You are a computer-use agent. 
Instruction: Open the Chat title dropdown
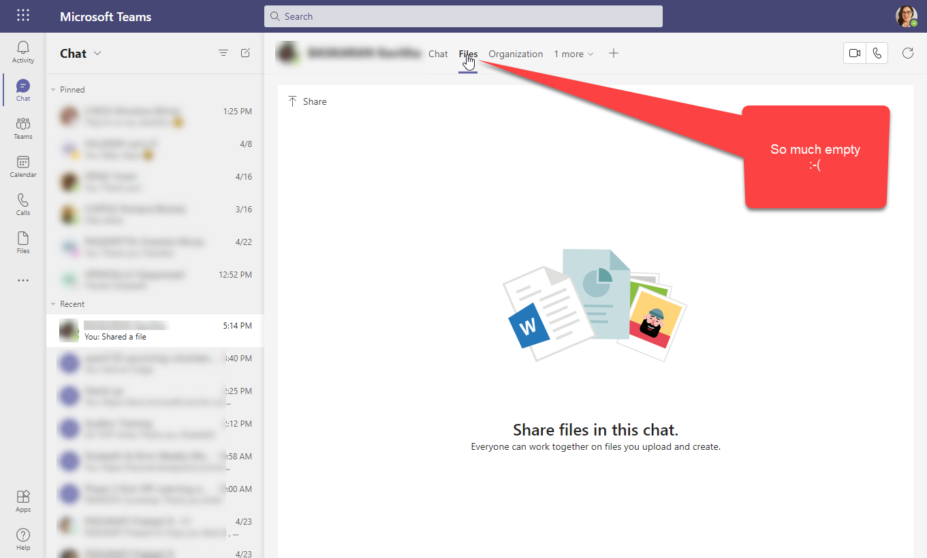(x=97, y=53)
